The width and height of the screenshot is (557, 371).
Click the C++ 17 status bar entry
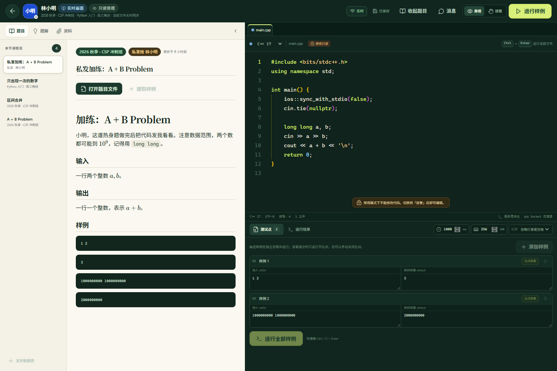[255, 216]
